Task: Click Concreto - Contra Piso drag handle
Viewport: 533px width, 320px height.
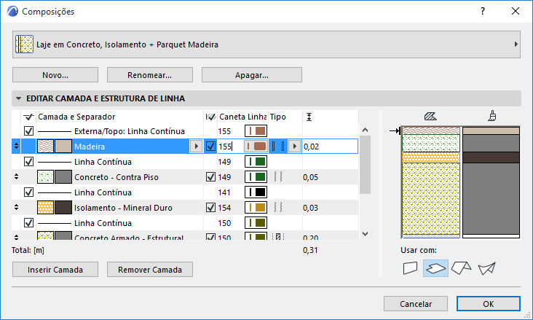Action: click(x=16, y=177)
